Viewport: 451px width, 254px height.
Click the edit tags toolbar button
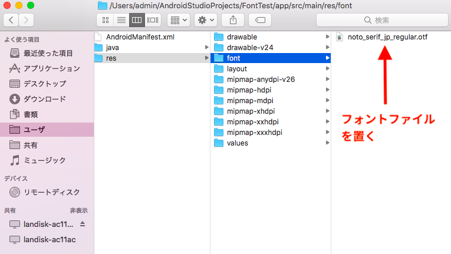pyautogui.click(x=260, y=20)
